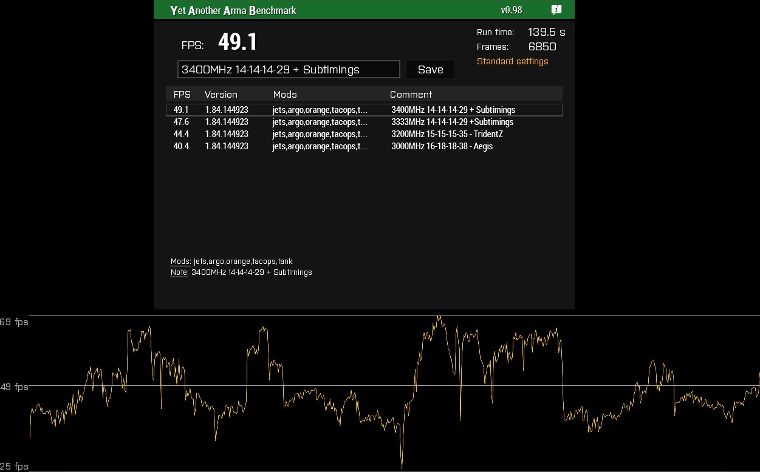
Task: Click the Mods column header
Action: pos(285,95)
